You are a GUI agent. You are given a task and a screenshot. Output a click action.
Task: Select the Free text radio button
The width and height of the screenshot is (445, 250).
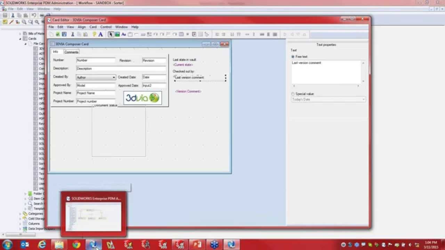click(x=293, y=57)
